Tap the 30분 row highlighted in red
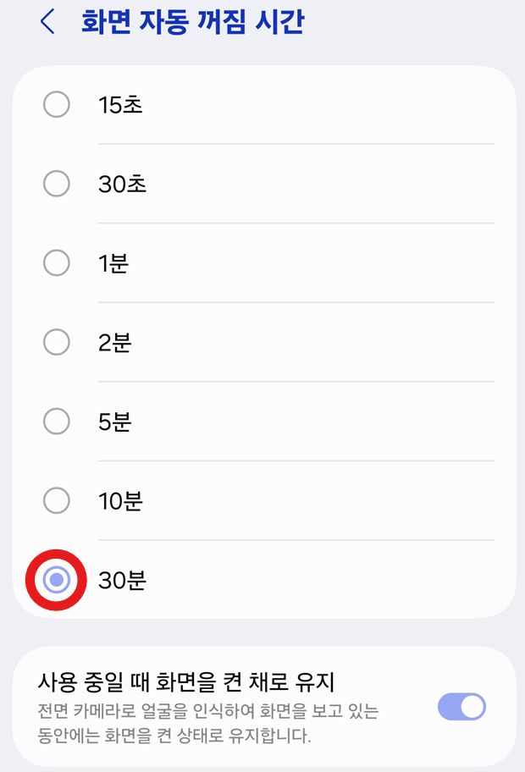This screenshot has width=525, height=772. 254,579
